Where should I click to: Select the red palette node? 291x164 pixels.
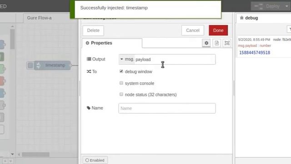coord(2,81)
